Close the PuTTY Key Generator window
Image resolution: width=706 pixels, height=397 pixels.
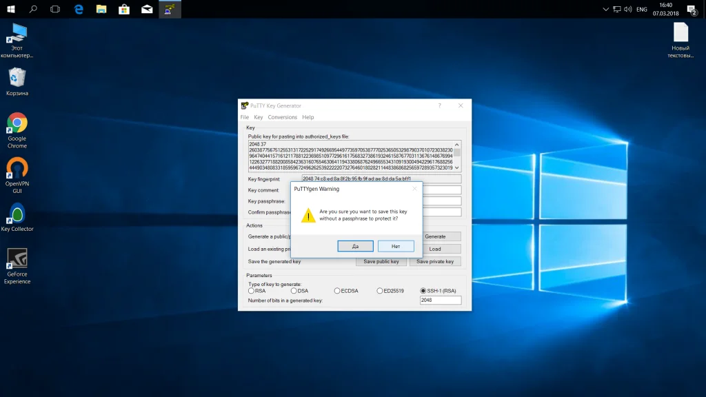(461, 105)
